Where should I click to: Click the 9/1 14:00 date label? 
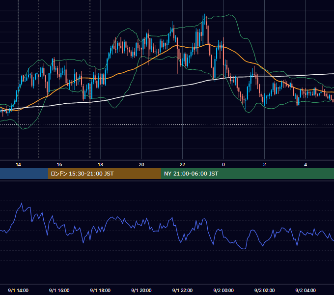[x=18, y=290]
